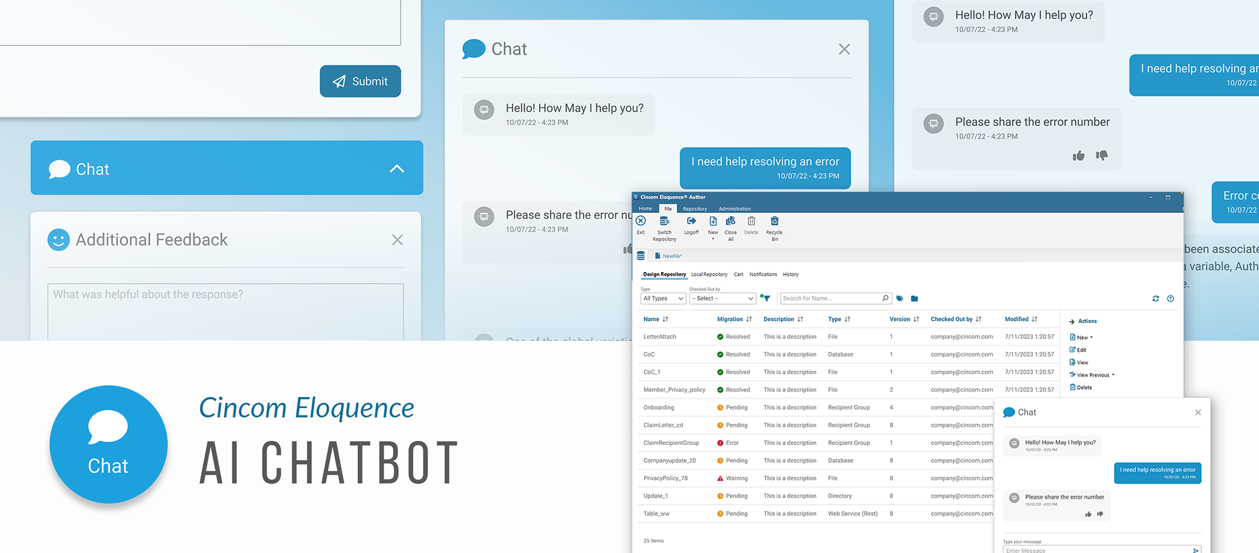
Task: Sort table by Checked Out by column
Action: click(x=956, y=319)
